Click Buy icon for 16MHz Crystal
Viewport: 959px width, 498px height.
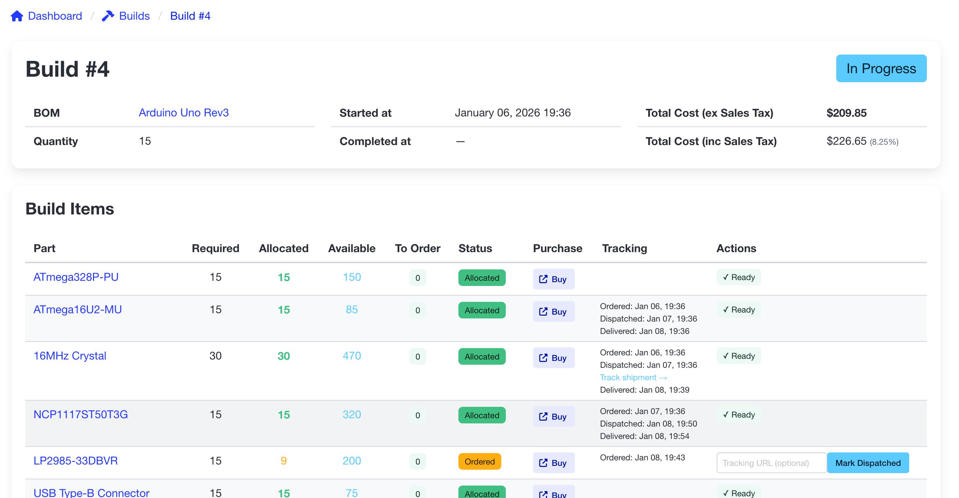[543, 358]
